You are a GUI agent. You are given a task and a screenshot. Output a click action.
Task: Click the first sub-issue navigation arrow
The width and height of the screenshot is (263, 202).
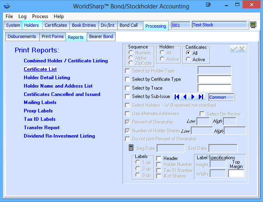pos(177,97)
